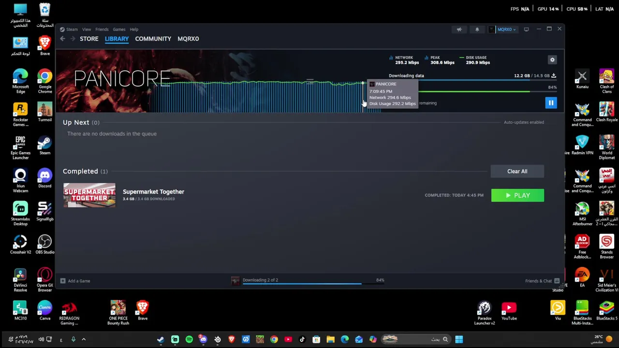Open Rockstar Games desktop icon
The height and width of the screenshot is (348, 619).
(x=20, y=114)
